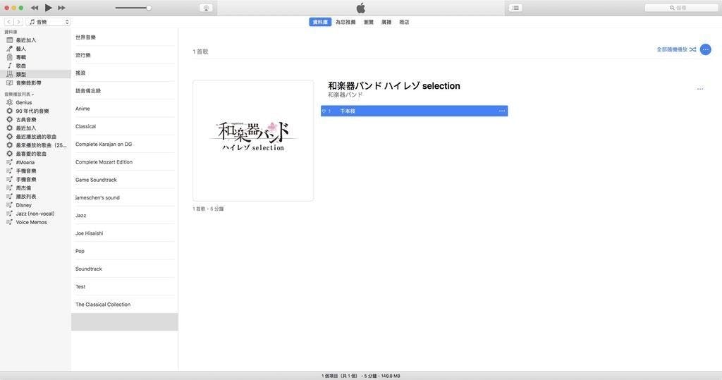Select The Classical Collection genre
Image resolution: width=722 pixels, height=380 pixels.
coord(124,305)
